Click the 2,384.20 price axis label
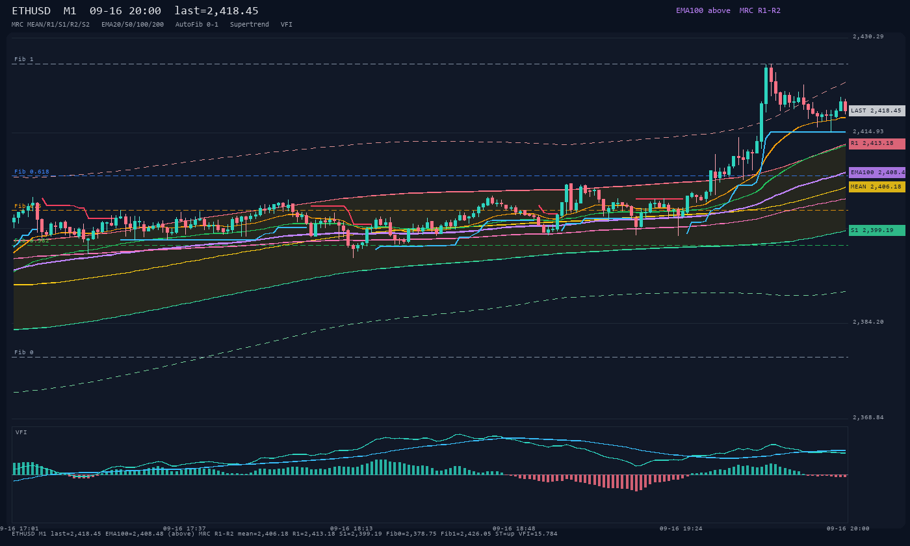This screenshot has height=546, width=910. (868, 322)
